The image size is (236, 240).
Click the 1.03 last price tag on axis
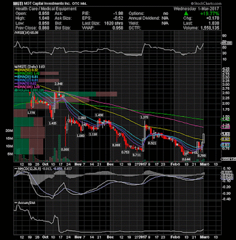226,134
